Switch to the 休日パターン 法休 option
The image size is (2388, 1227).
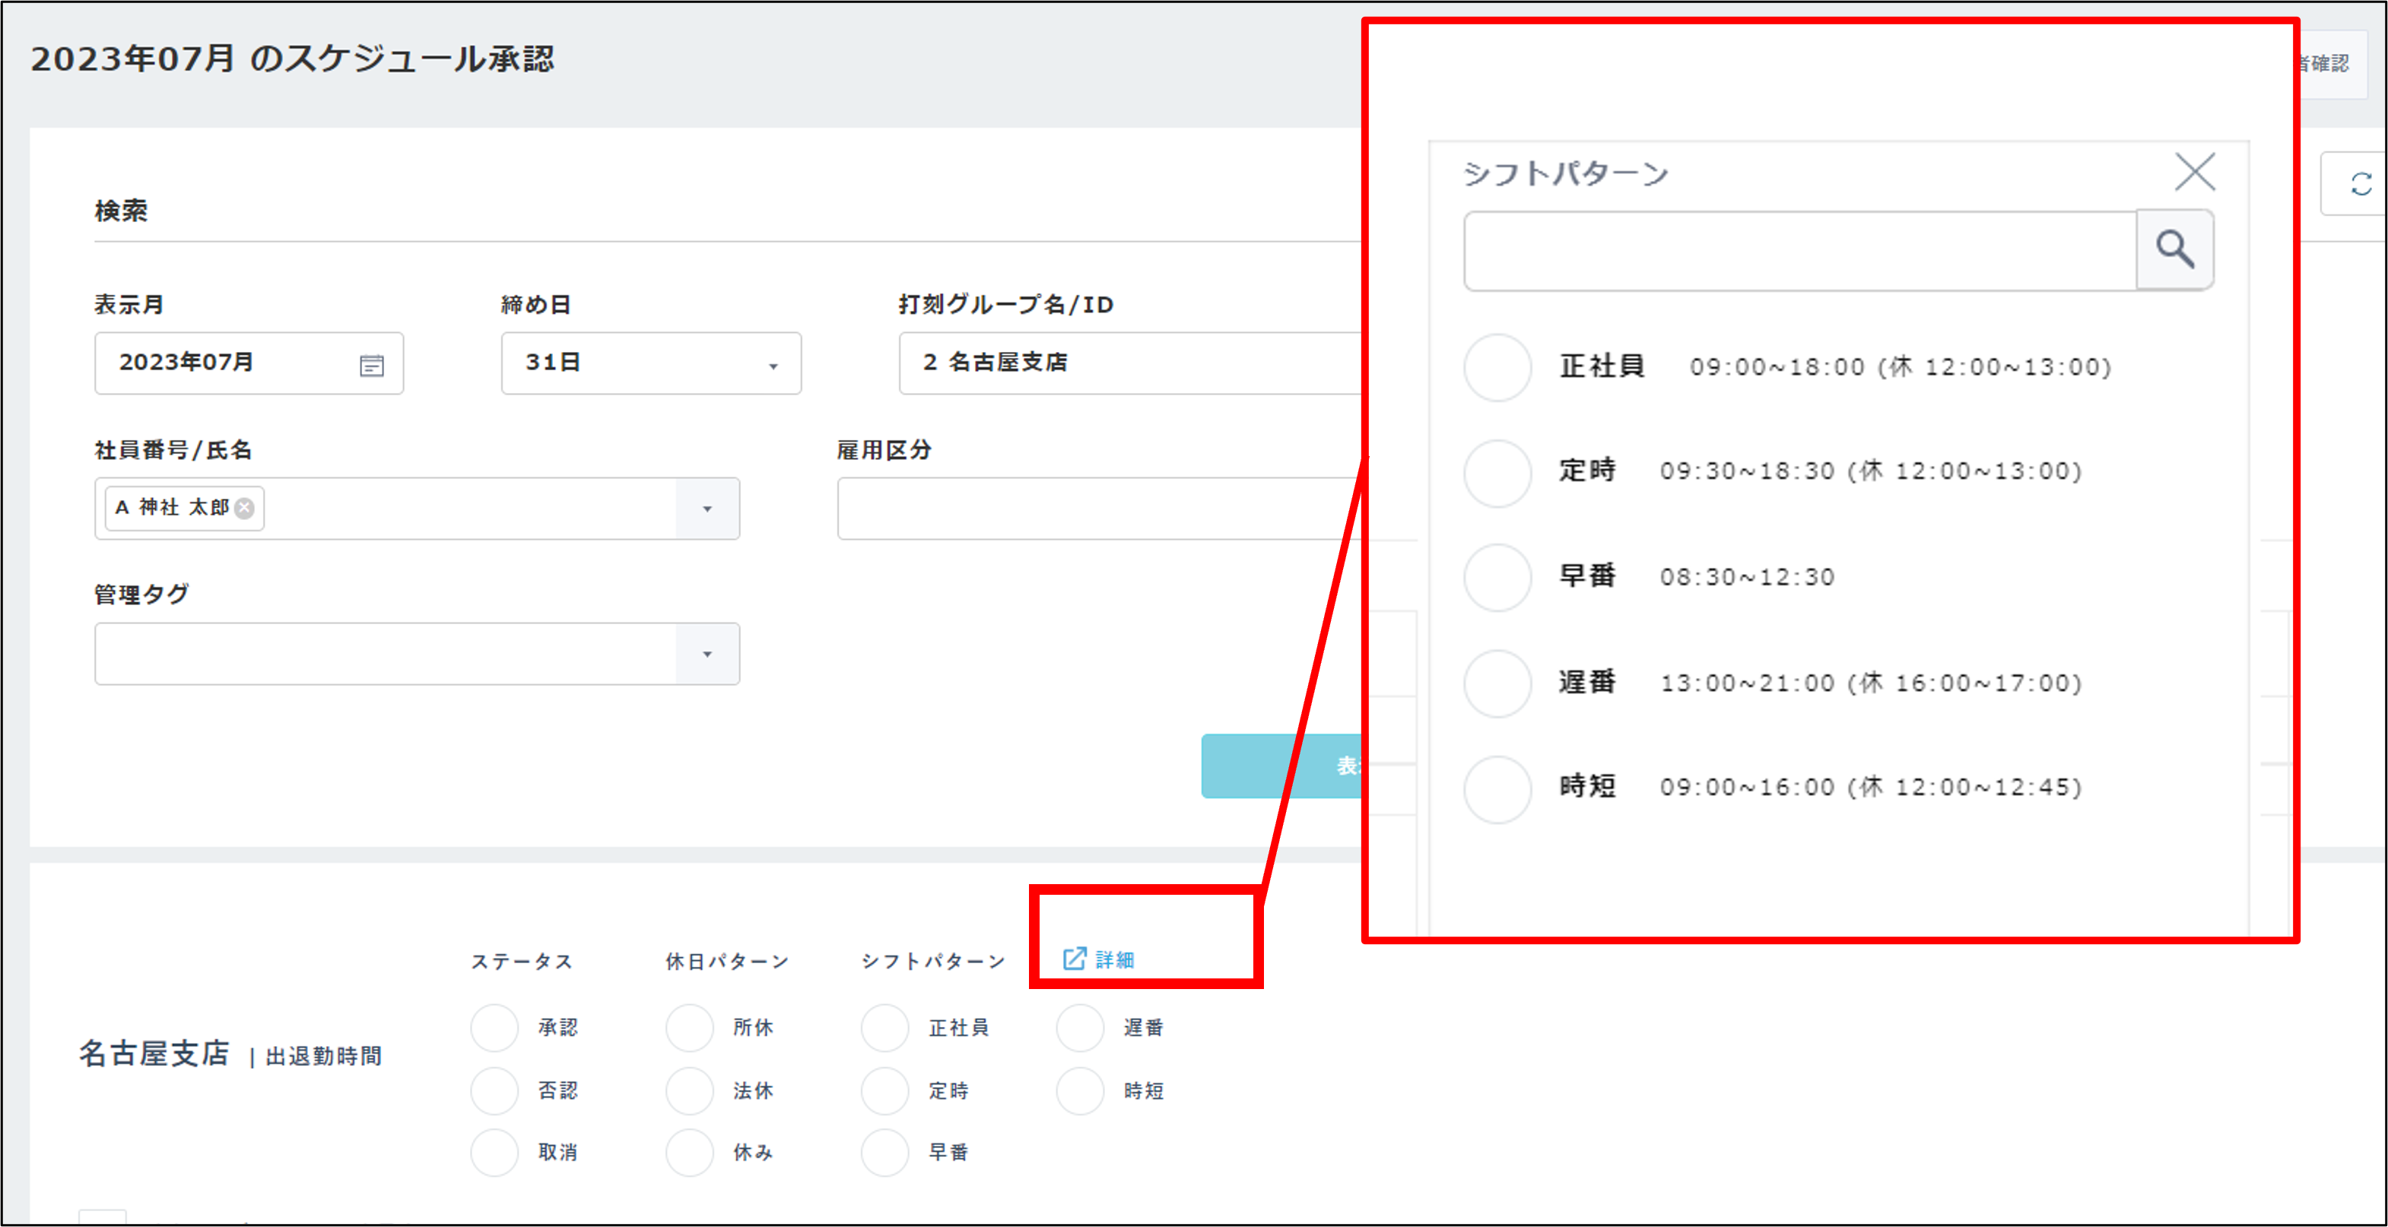click(x=689, y=1090)
